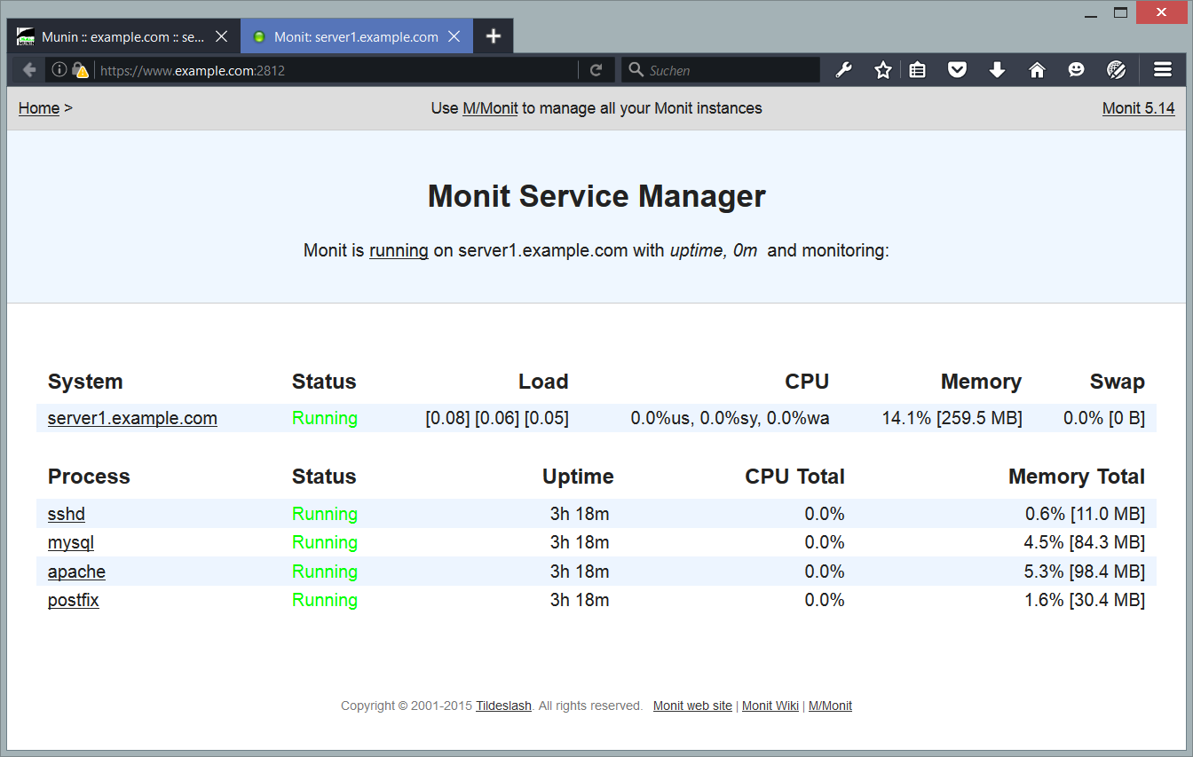Open the Monit web site footer link

click(692, 706)
